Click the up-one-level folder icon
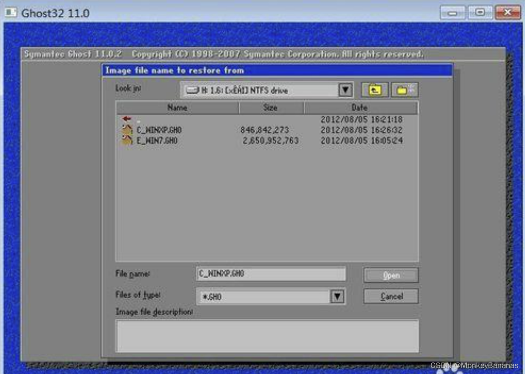The height and width of the screenshot is (374, 525). tap(375, 90)
